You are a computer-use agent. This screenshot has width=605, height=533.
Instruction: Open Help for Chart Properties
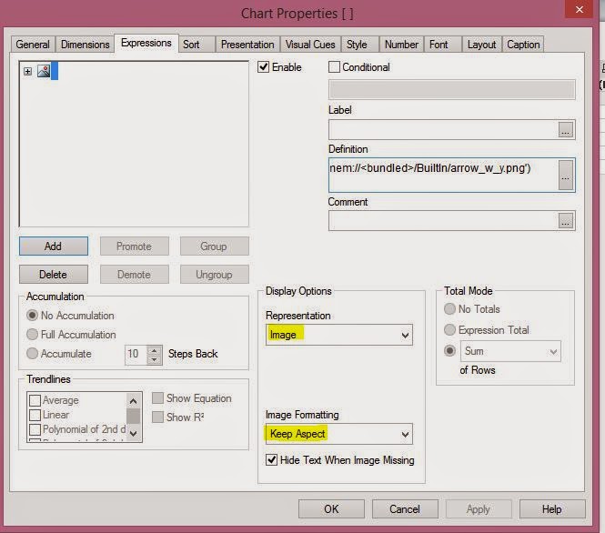pyautogui.click(x=552, y=509)
